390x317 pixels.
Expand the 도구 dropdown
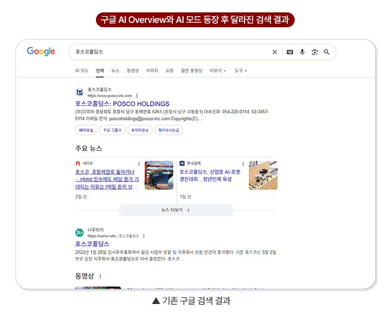(x=241, y=71)
